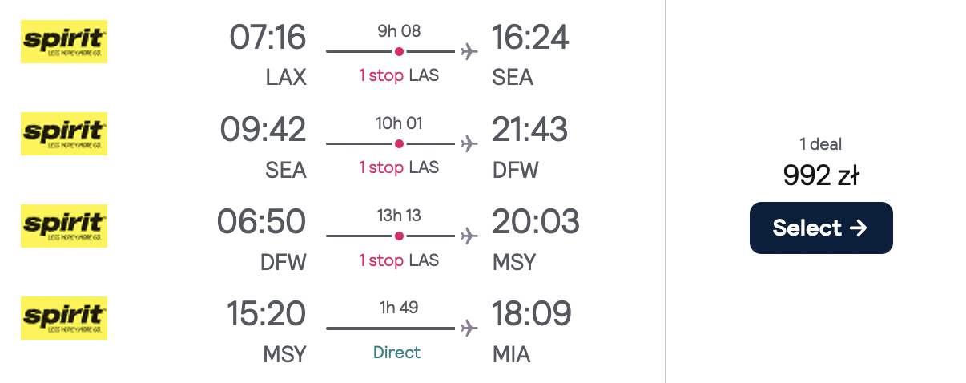Click the red stop dot on DFW–MSY route
The height and width of the screenshot is (383, 966).
coord(399,236)
